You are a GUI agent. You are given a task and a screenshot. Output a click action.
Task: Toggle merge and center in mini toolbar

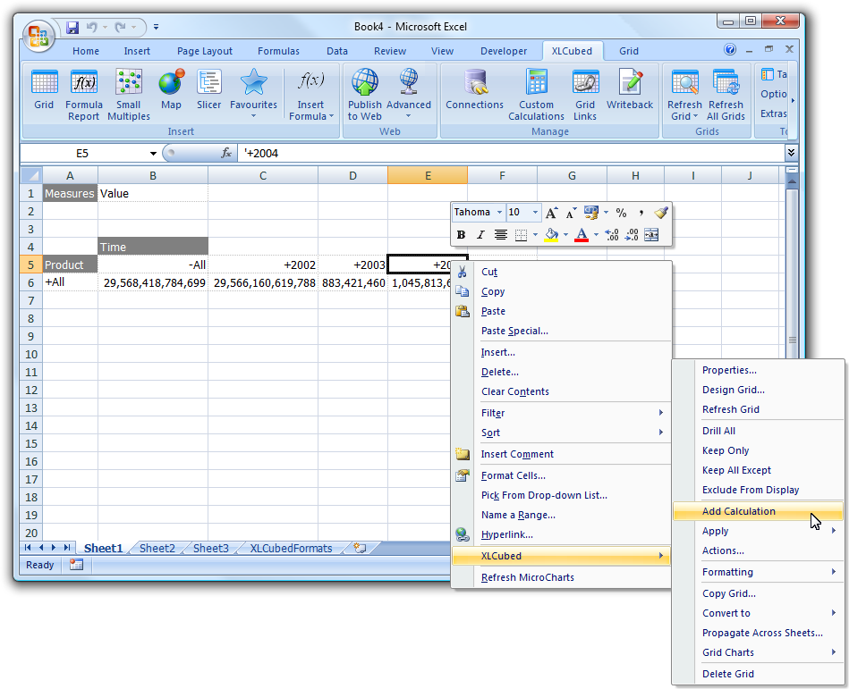(x=651, y=235)
